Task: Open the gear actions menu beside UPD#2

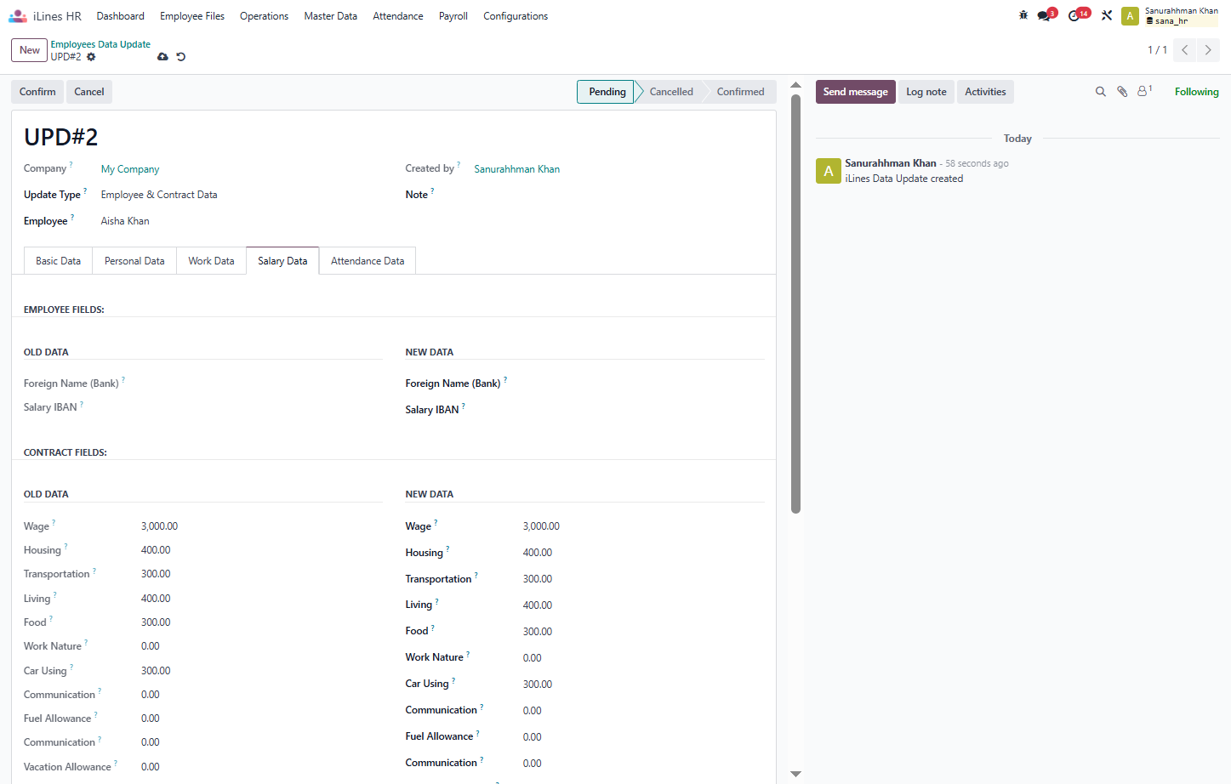Action: [91, 57]
